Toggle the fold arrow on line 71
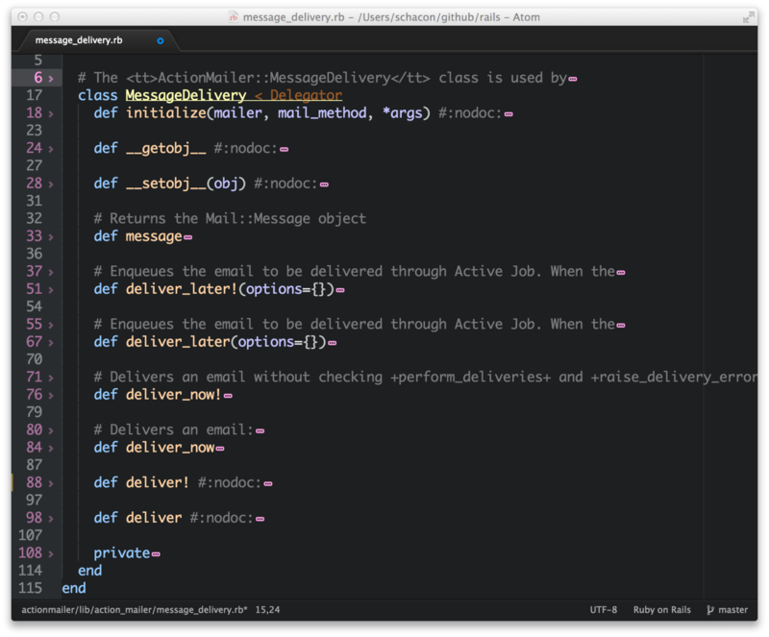769x637 pixels. [x=51, y=378]
